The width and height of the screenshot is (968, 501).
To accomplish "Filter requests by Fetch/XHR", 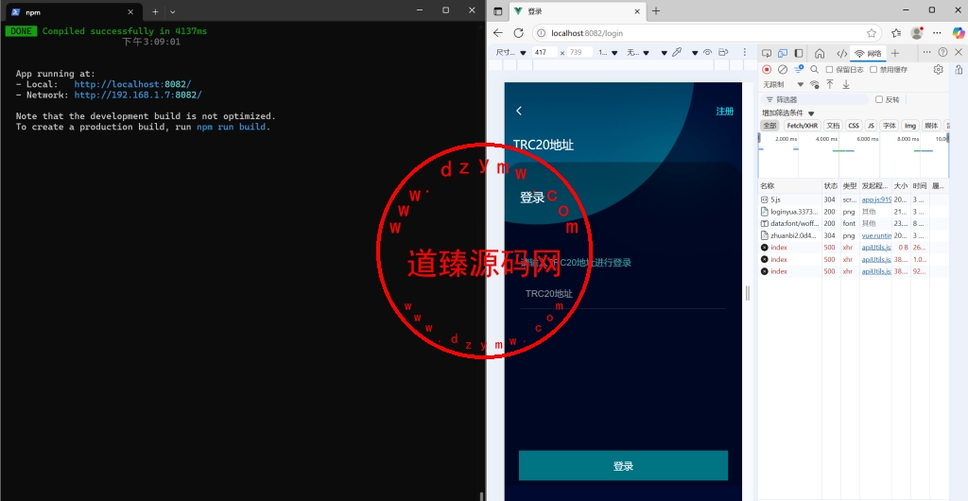I will tap(802, 125).
